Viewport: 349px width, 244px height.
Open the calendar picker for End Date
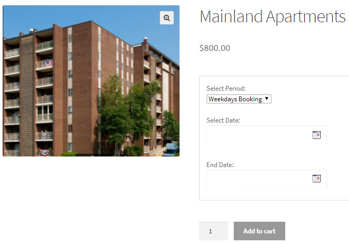[316, 178]
